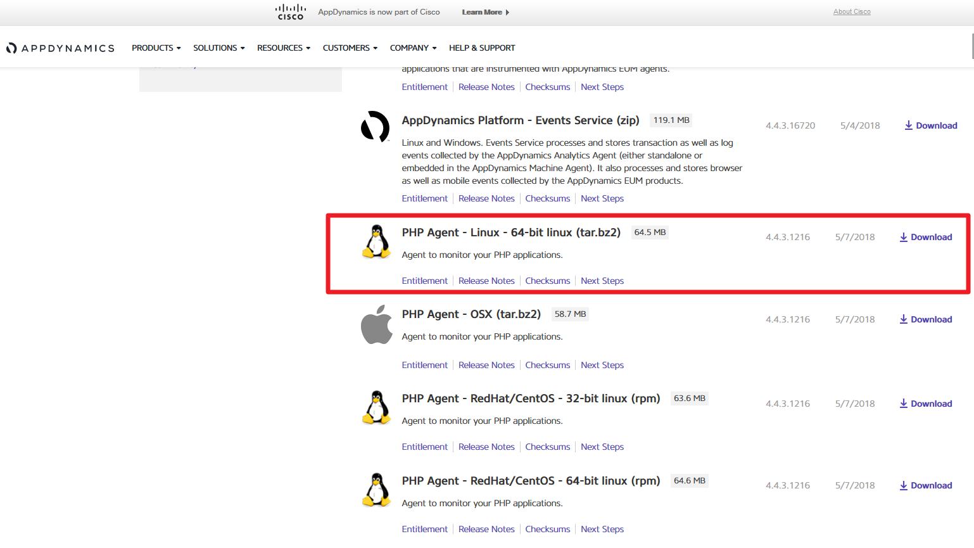974x548 pixels.
Task: Click version number 4.4.3.16720
Action: [x=790, y=125]
